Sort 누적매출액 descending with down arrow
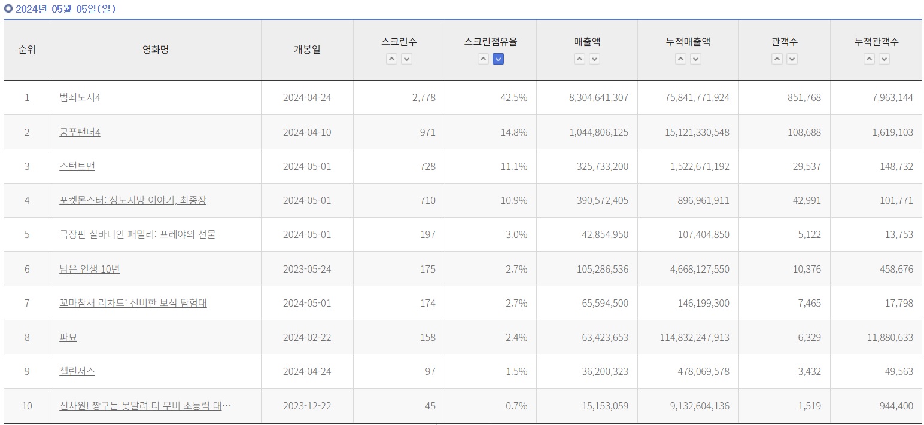924x425 pixels. 695,59
